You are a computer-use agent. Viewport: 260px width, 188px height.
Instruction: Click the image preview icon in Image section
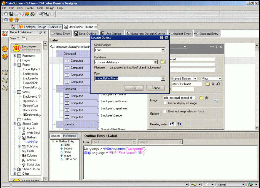pyautogui.click(x=216, y=101)
